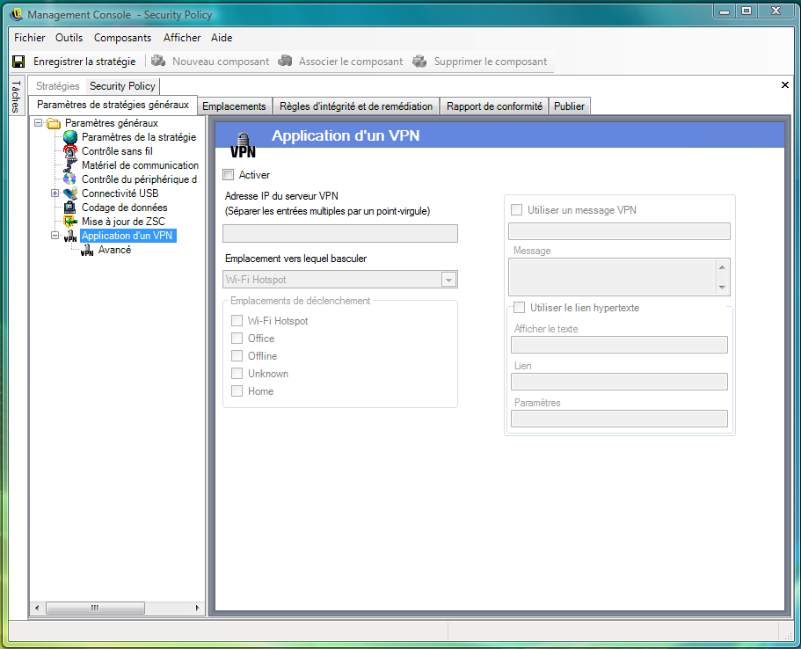This screenshot has width=801, height=649.
Task: Open the Composants menu
Action: (122, 38)
